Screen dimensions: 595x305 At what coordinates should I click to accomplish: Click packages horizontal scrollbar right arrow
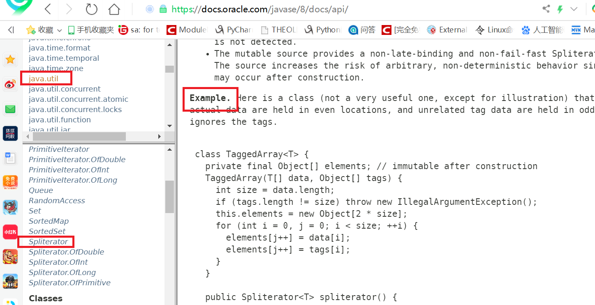pyautogui.click(x=160, y=136)
